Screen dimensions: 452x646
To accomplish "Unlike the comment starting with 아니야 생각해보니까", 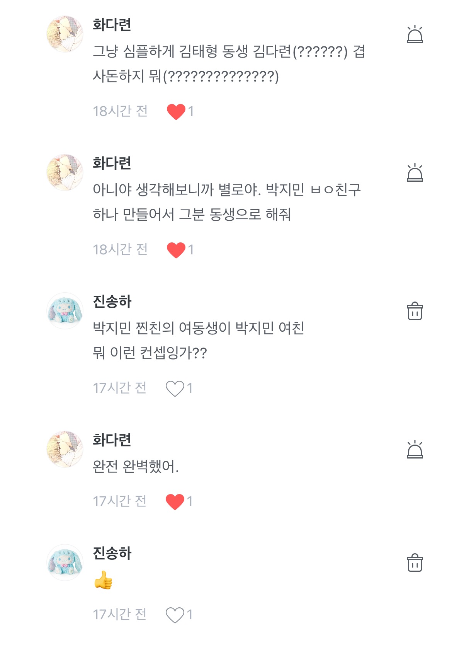I will pos(176,250).
